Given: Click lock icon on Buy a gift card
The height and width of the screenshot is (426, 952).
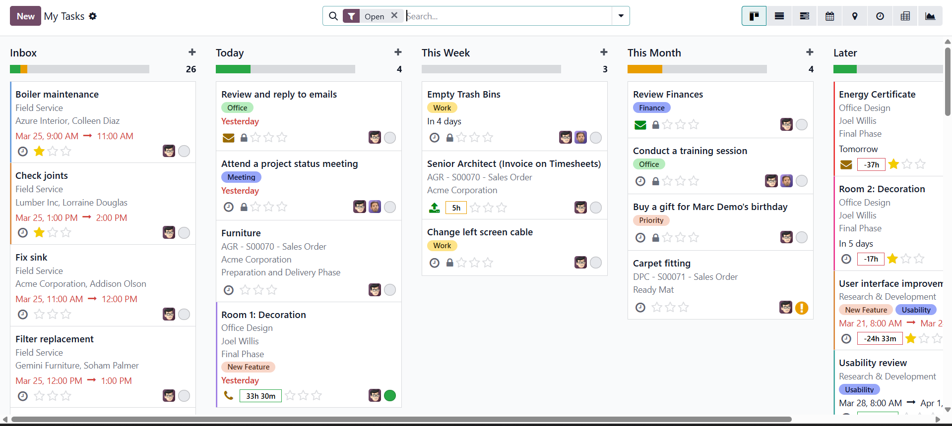Looking at the screenshot, I should (x=655, y=238).
